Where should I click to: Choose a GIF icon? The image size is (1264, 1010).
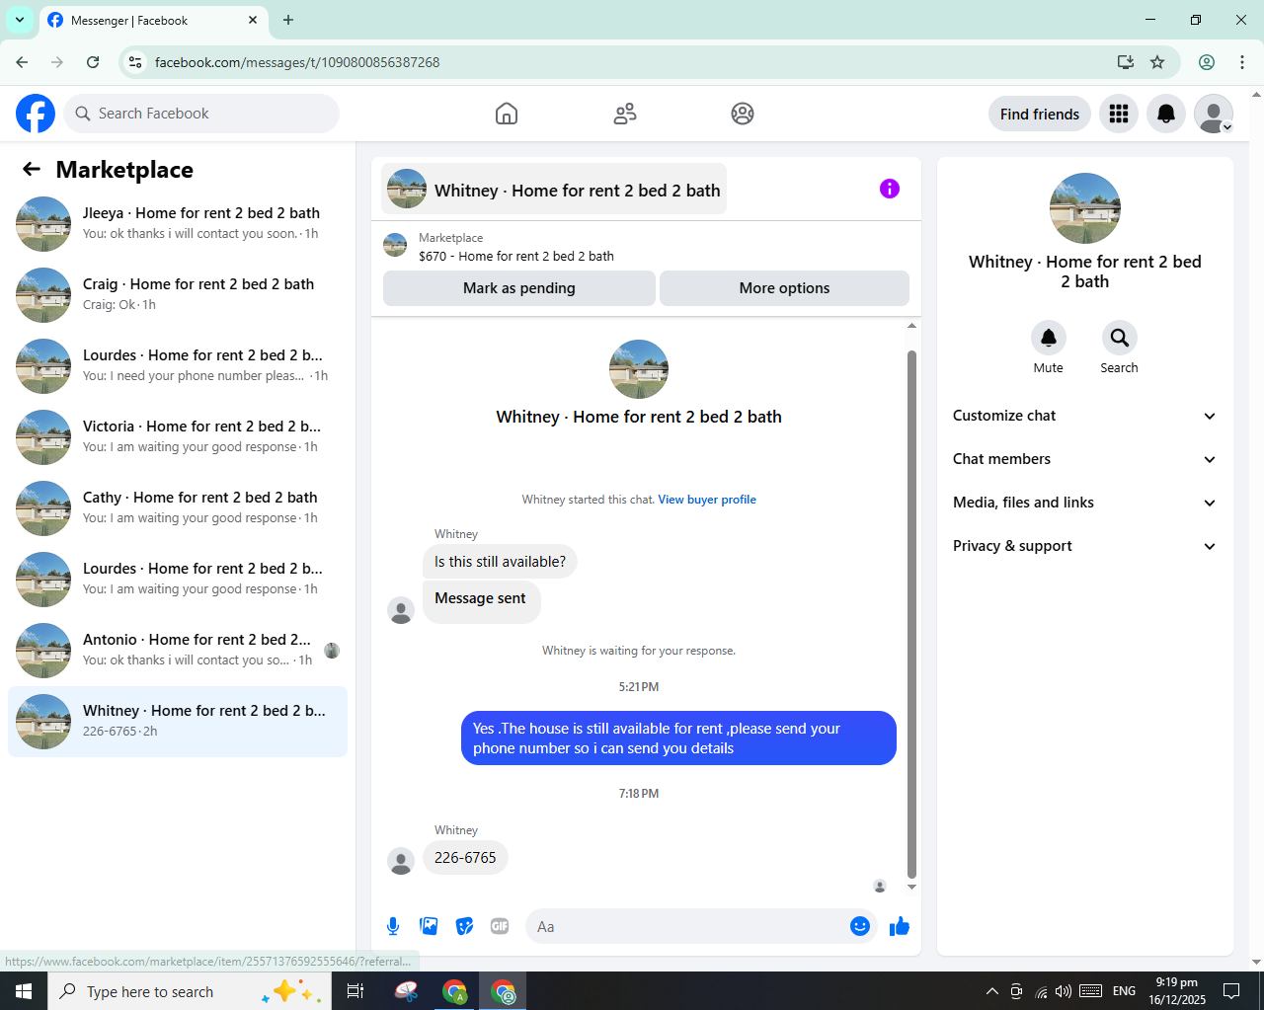(x=500, y=926)
